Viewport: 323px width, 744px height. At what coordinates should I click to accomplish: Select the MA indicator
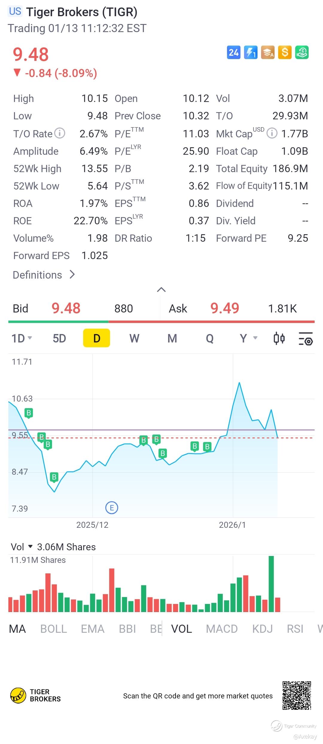coord(17,629)
